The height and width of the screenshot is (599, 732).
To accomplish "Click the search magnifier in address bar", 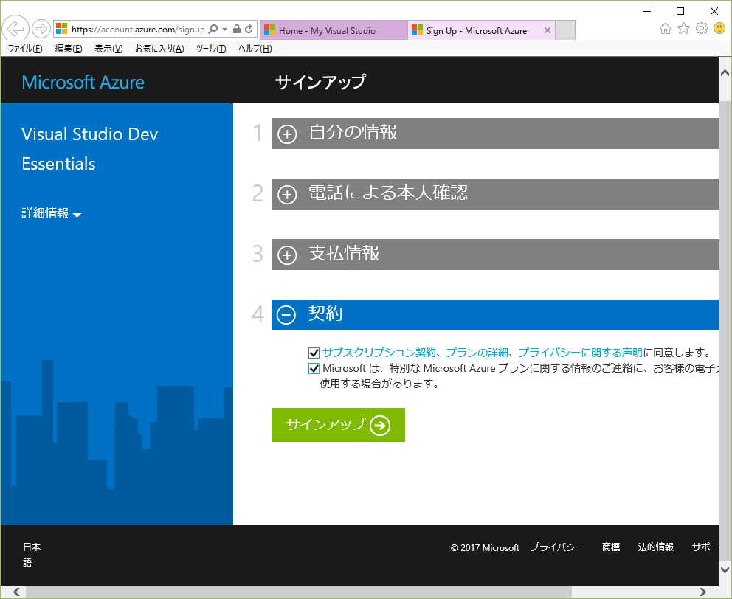I will pyautogui.click(x=213, y=30).
